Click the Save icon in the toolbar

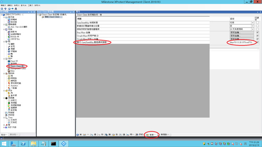2,9
